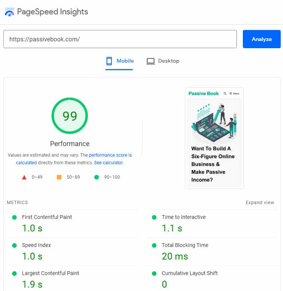Click the PageSpeed Insights logo icon
Viewport: 283px width, 291px height.
pos(9,12)
